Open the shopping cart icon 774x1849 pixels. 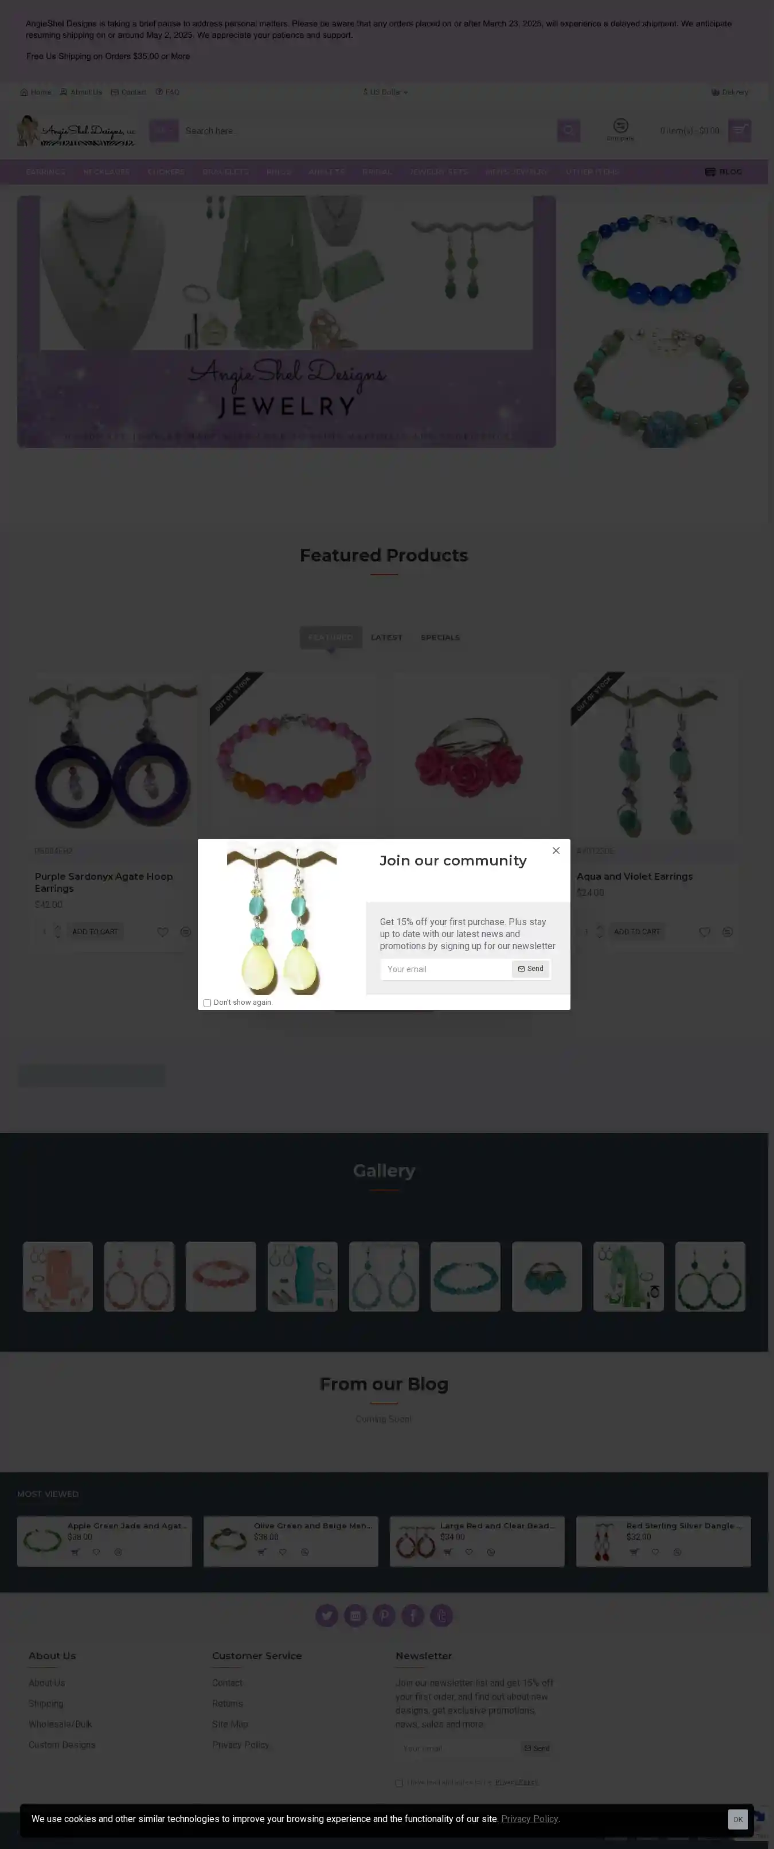tap(740, 131)
